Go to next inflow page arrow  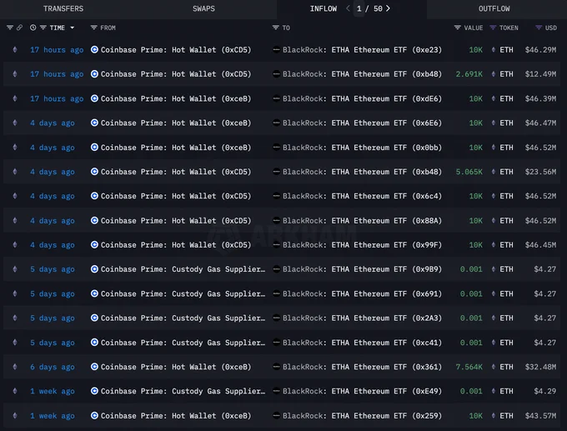click(388, 8)
